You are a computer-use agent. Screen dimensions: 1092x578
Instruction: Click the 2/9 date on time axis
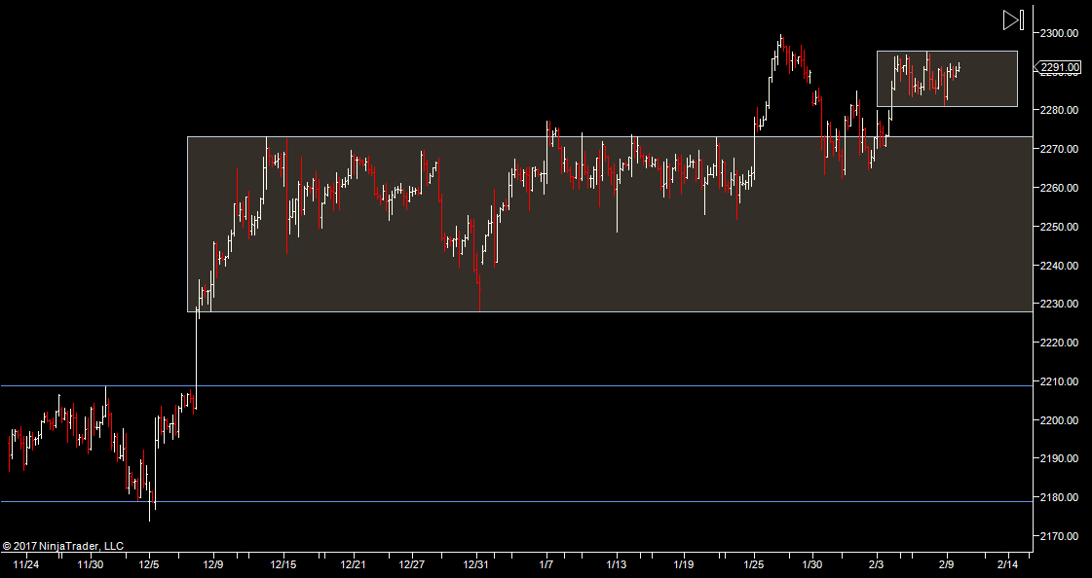(x=943, y=564)
